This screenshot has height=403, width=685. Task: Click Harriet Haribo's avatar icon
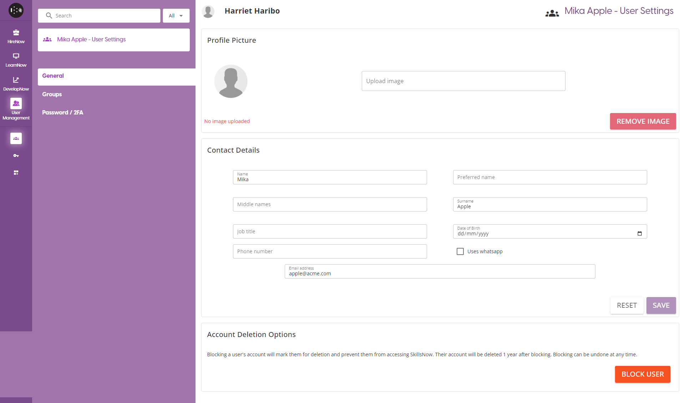click(208, 11)
